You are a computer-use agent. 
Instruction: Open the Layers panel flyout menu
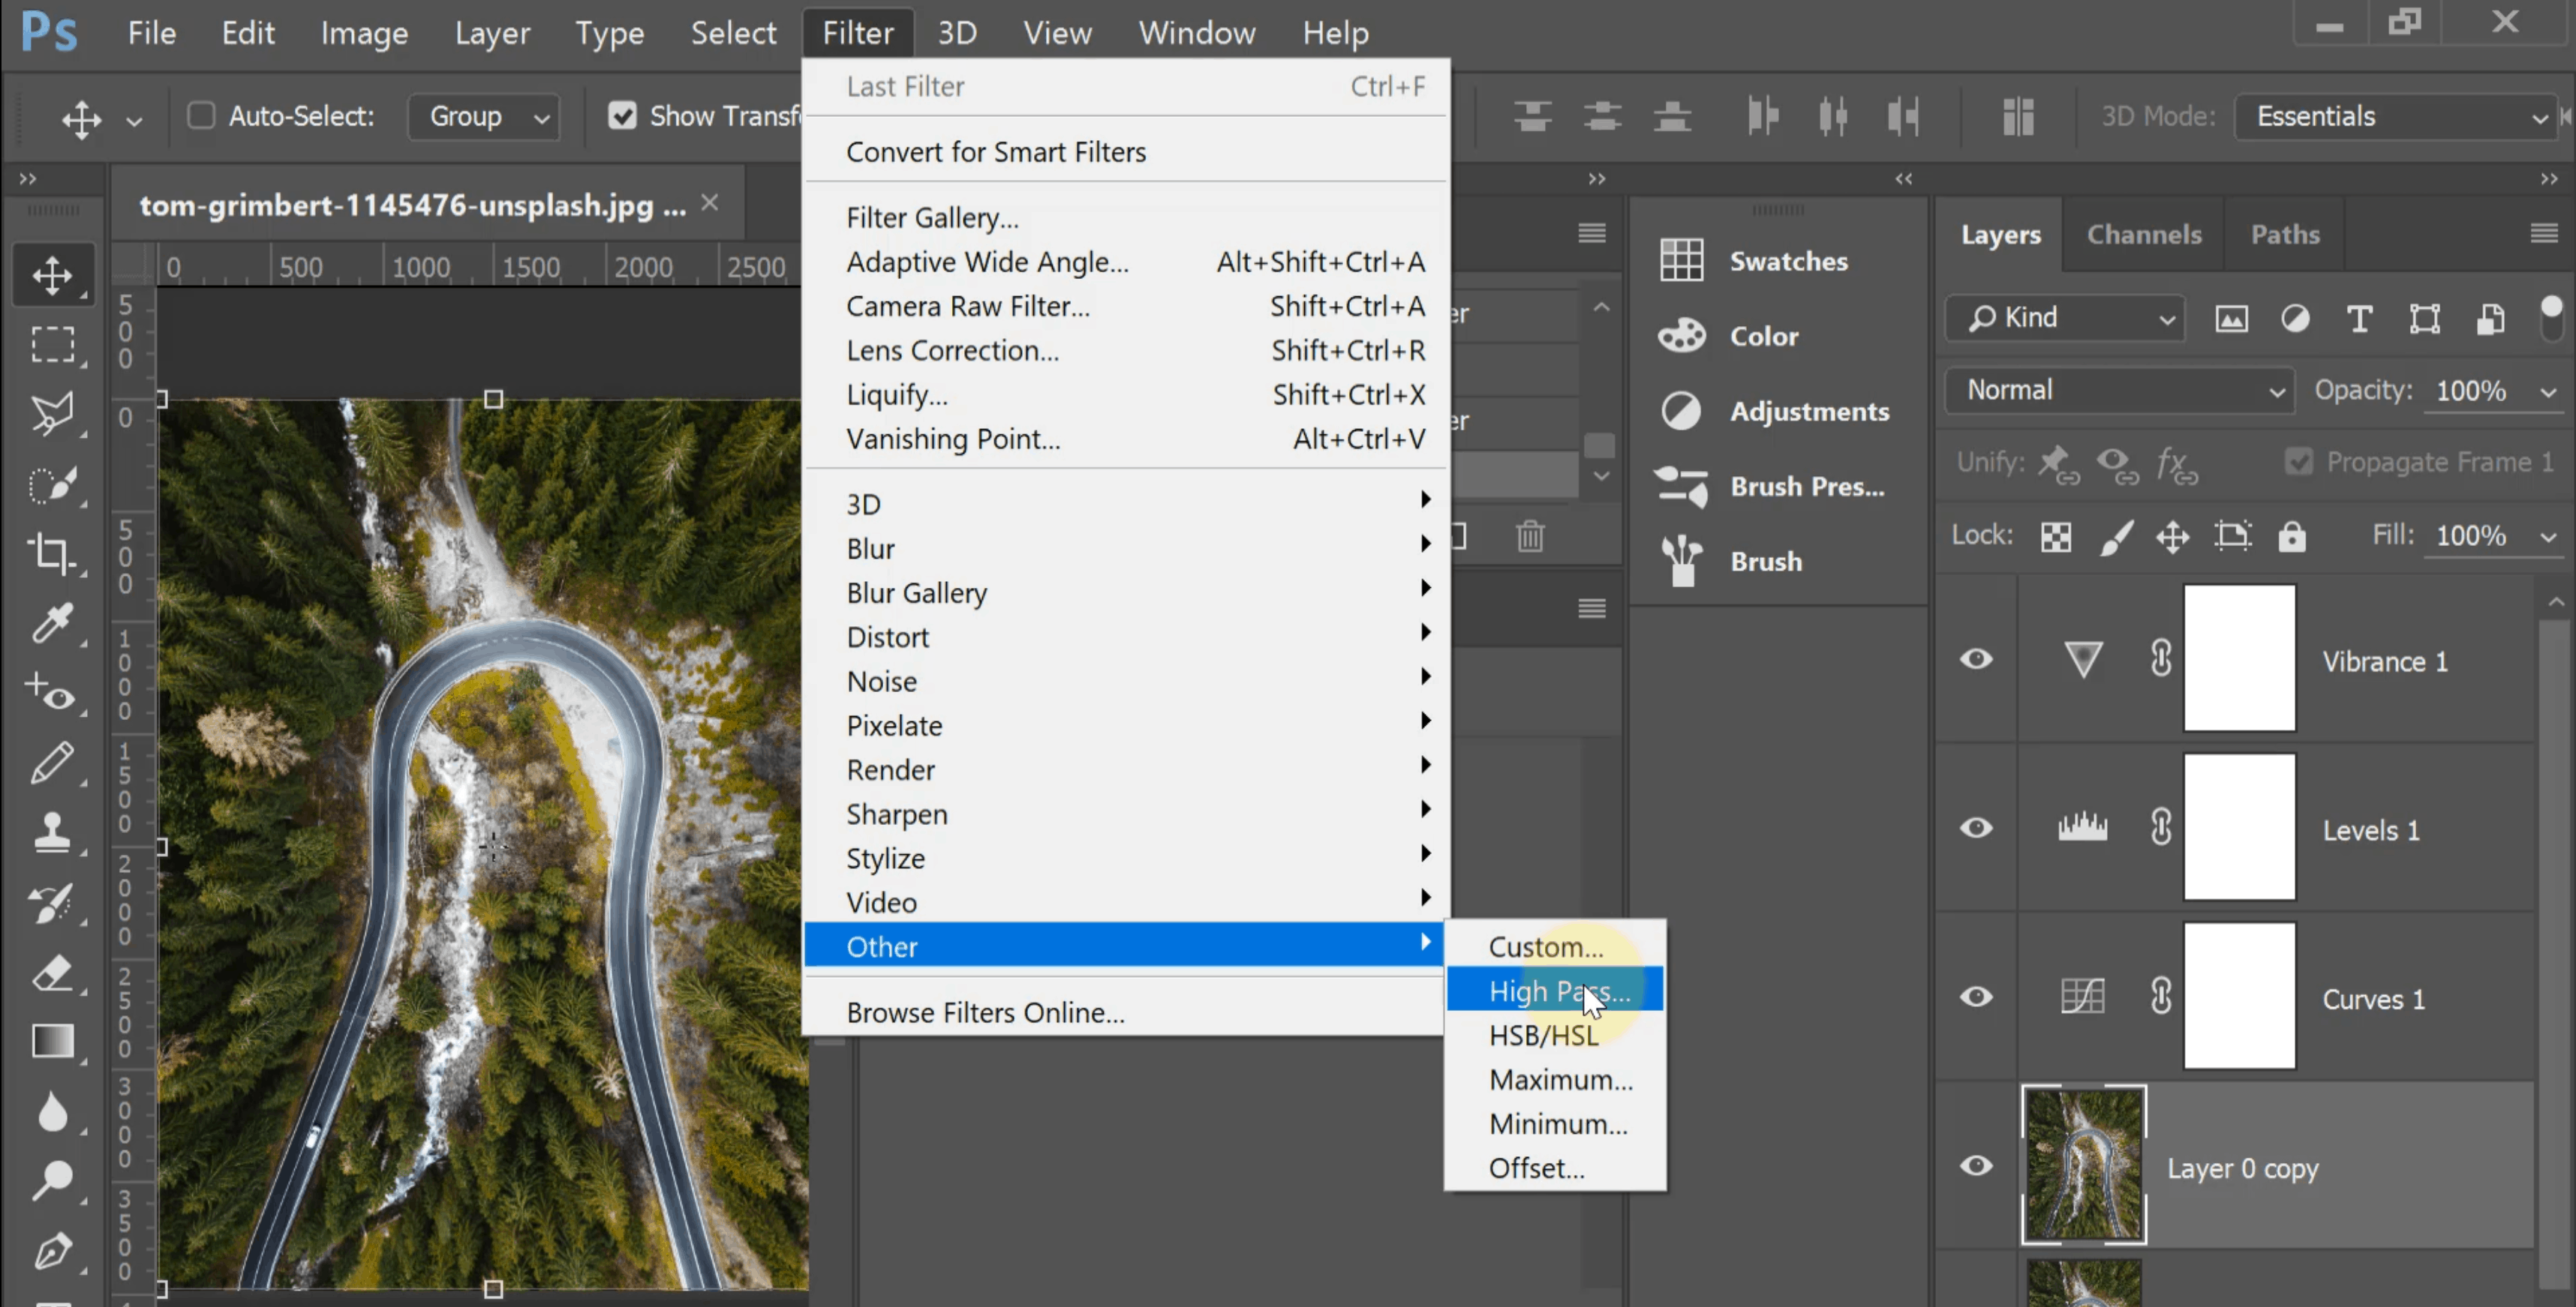coord(2544,234)
